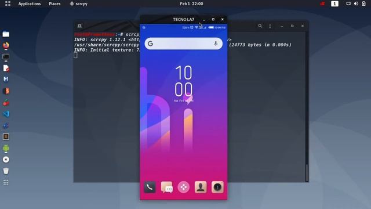Image resolution: width=371 pixels, height=209 pixels.
Task: Click the "INFO: Initial texture" terminal line
Action: click(x=107, y=50)
